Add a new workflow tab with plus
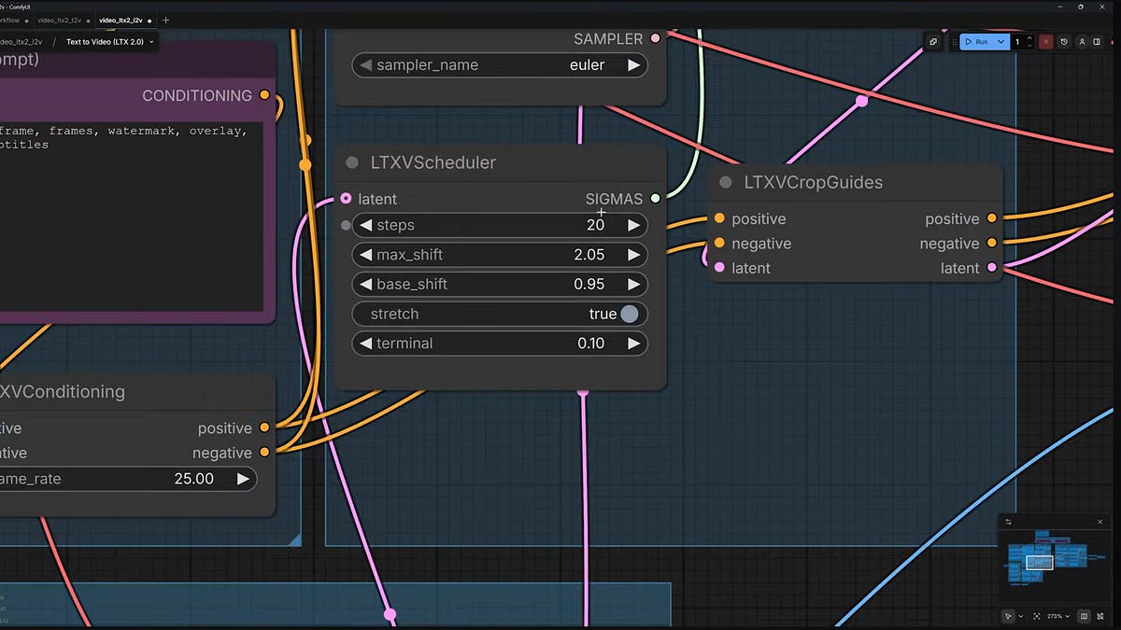Viewport: 1121px width, 630px height. pos(166,20)
